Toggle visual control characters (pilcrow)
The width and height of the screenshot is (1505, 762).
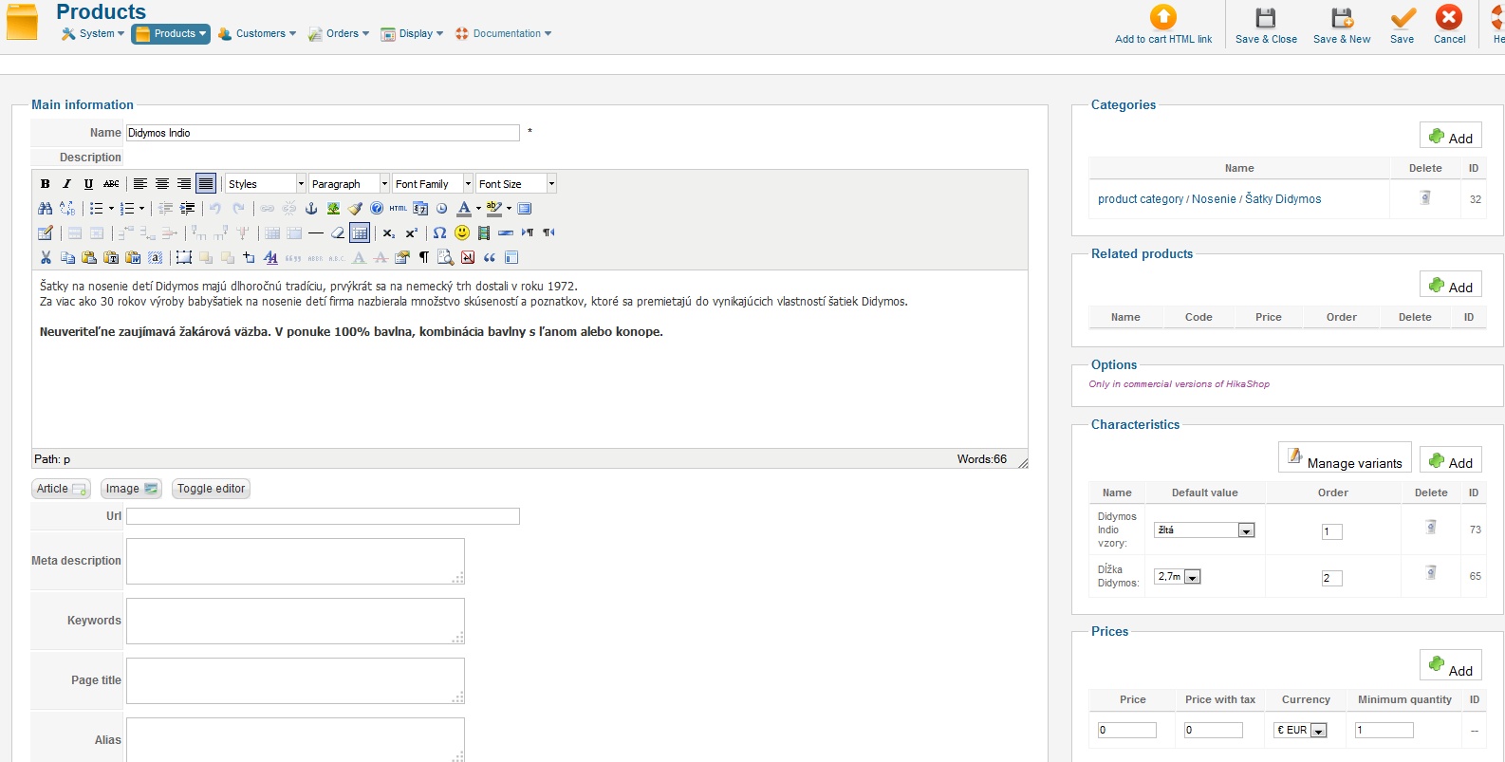tap(424, 258)
